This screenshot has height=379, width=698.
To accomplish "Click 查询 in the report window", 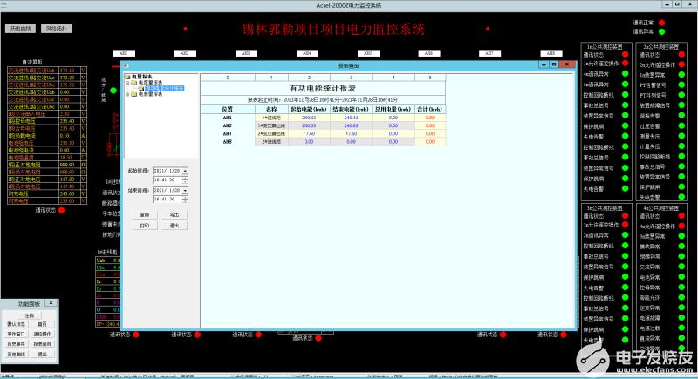I will 145,214.
